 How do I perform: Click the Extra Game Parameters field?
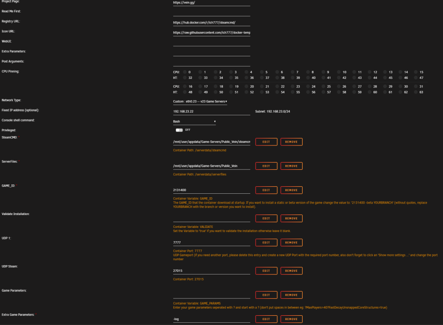coord(212,319)
